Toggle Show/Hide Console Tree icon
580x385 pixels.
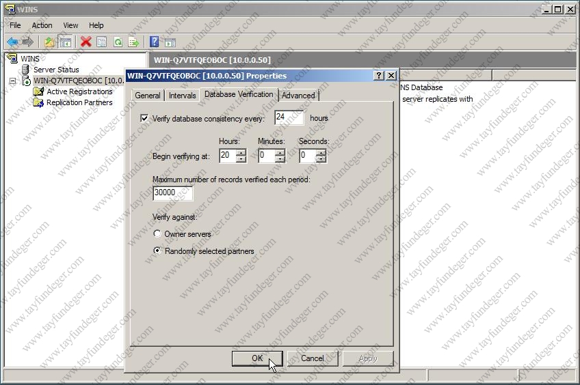pos(65,42)
